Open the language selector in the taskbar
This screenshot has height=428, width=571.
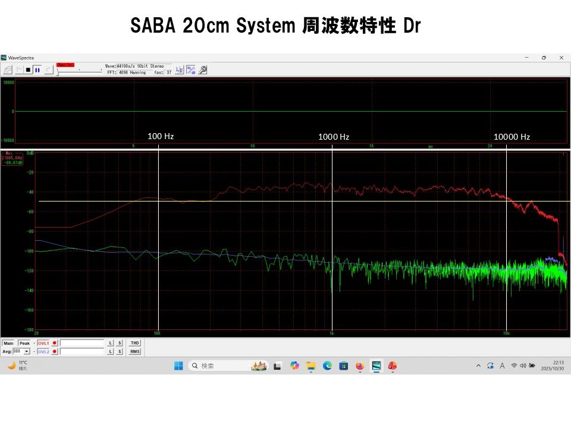pos(503,366)
